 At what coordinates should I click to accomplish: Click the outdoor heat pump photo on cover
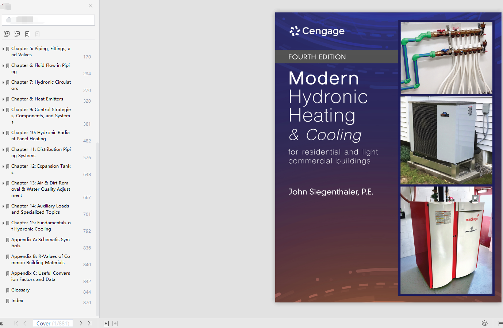(x=446, y=140)
